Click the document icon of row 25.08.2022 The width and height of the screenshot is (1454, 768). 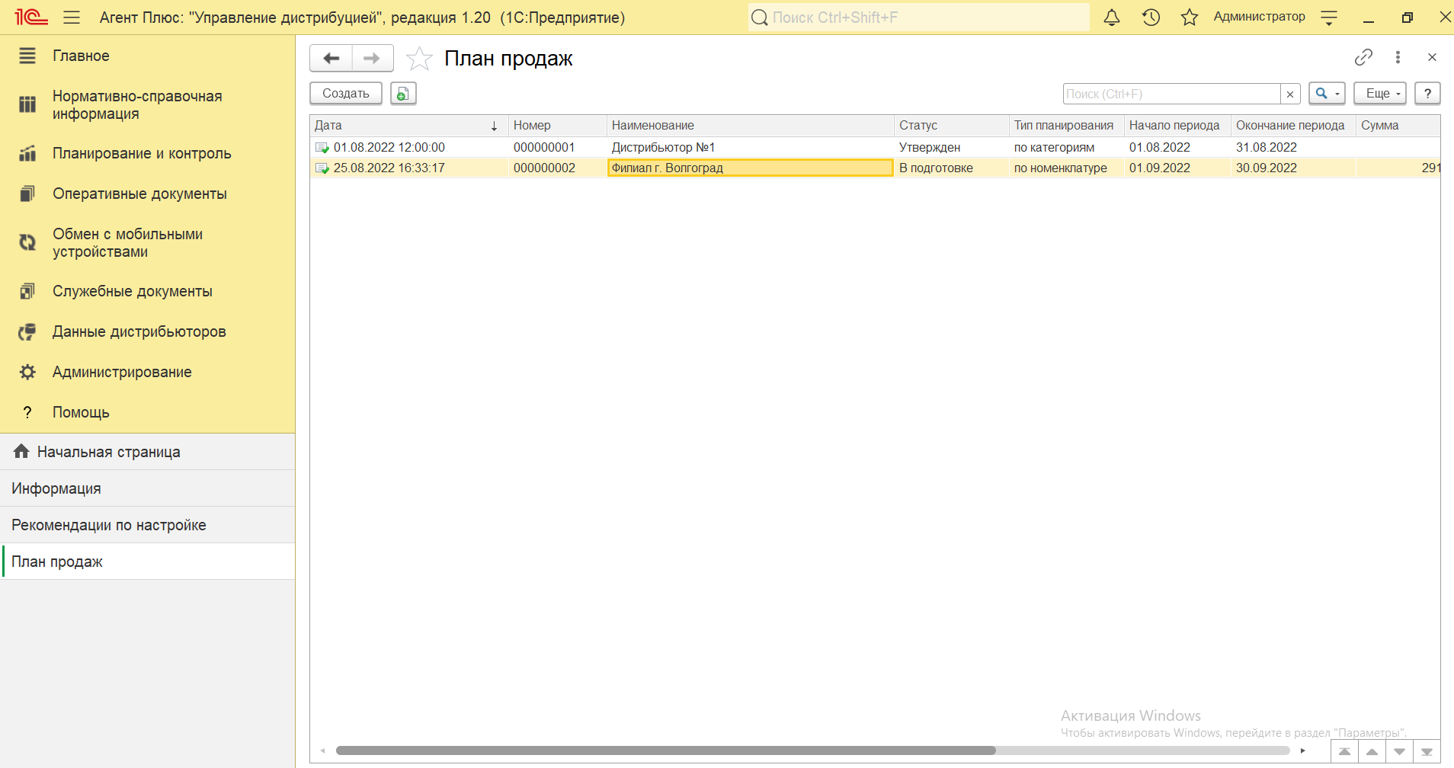coord(322,168)
